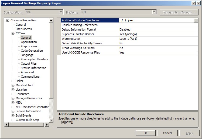This screenshot has width=202, height=139.
Task: Open the Optimization page
Action: point(29,42)
